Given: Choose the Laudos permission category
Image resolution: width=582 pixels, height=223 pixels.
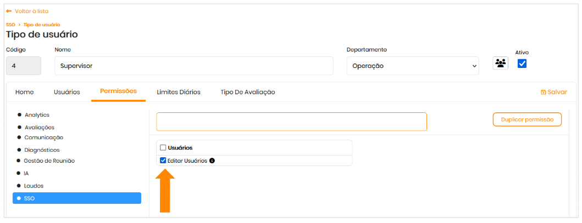Looking at the screenshot, I should (x=34, y=186).
